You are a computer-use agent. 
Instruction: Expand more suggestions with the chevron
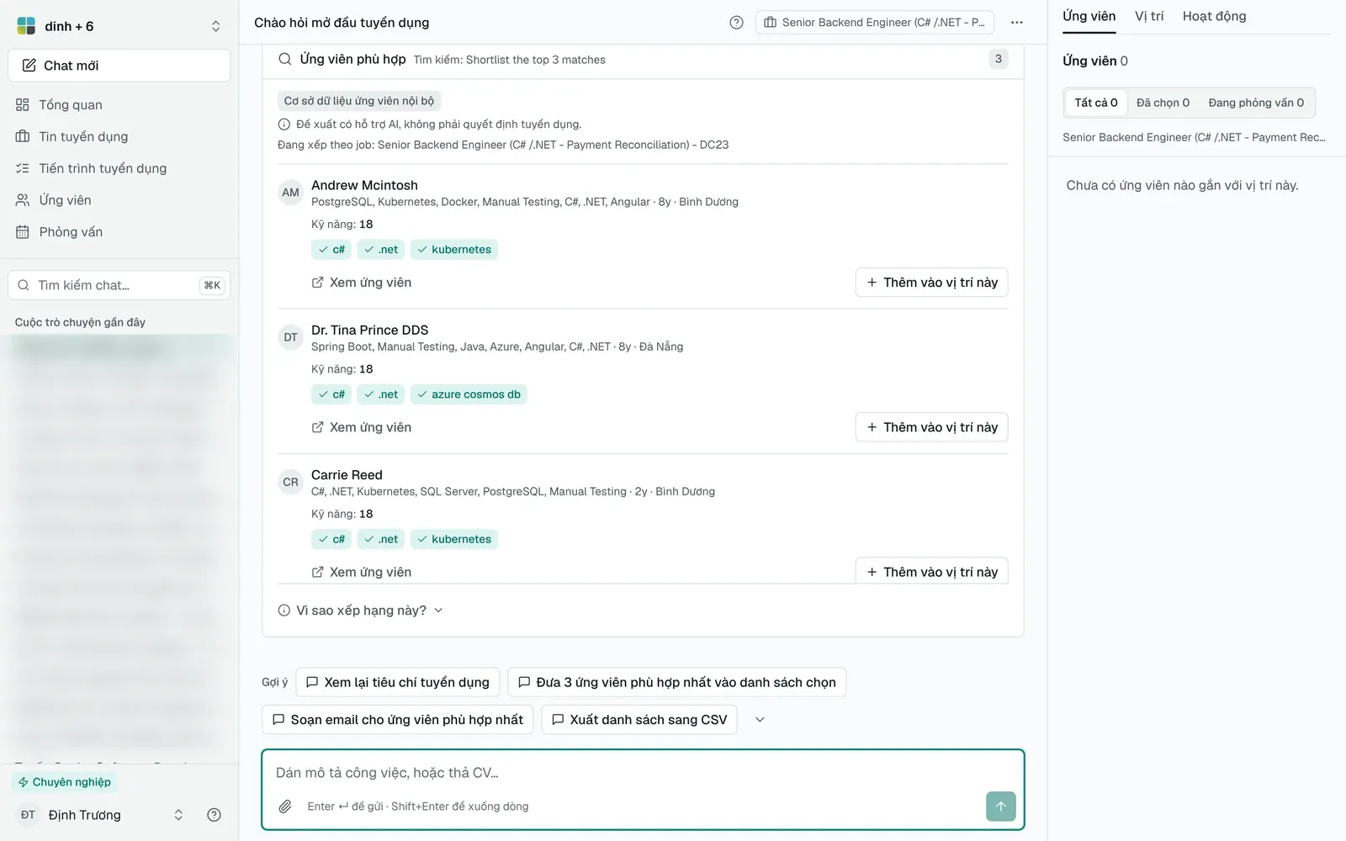pyautogui.click(x=760, y=720)
